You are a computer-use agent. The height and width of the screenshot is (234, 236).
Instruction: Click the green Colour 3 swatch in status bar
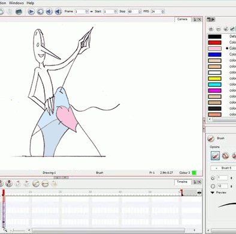pyautogui.click(x=194, y=173)
